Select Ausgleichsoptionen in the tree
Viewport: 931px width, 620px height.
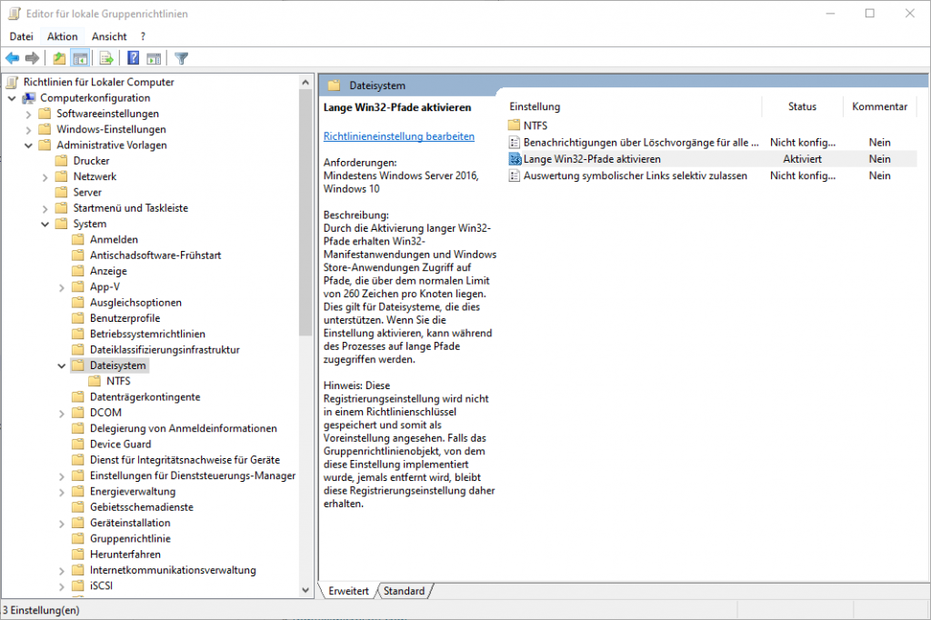[136, 303]
